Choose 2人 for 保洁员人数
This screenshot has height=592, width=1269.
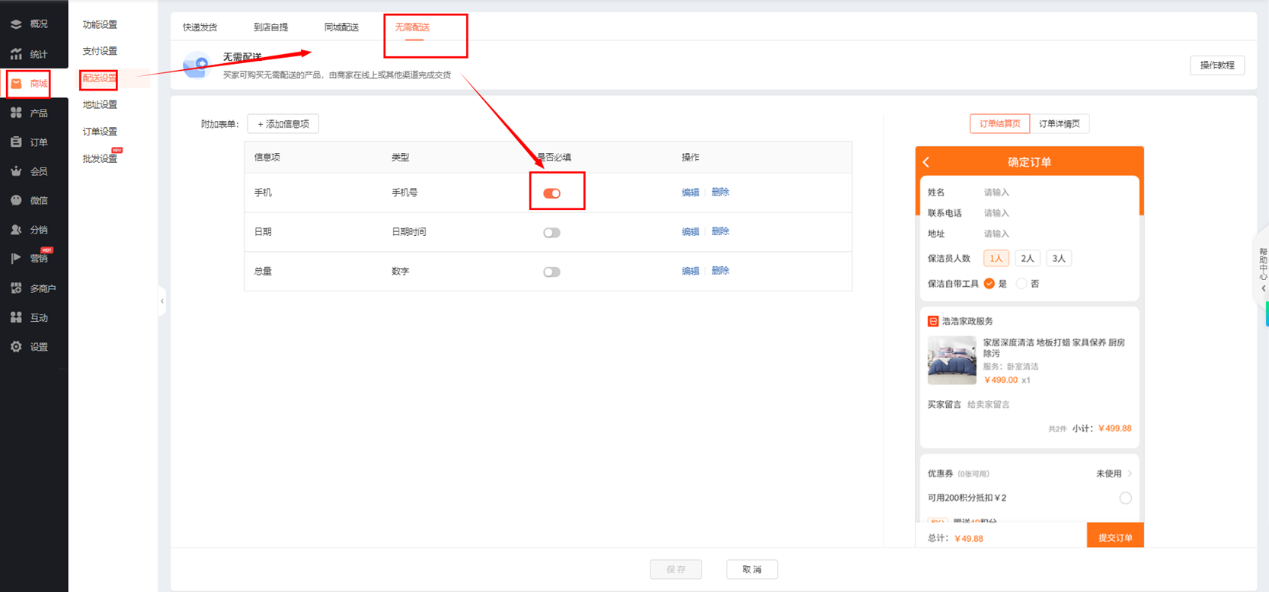(1028, 259)
